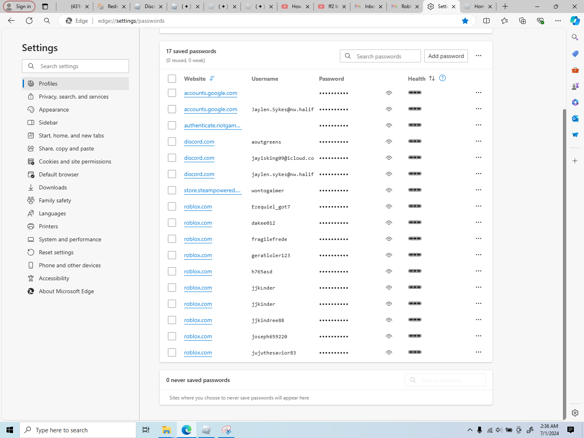Open the Favorites toolbar icon

pyautogui.click(x=505, y=21)
